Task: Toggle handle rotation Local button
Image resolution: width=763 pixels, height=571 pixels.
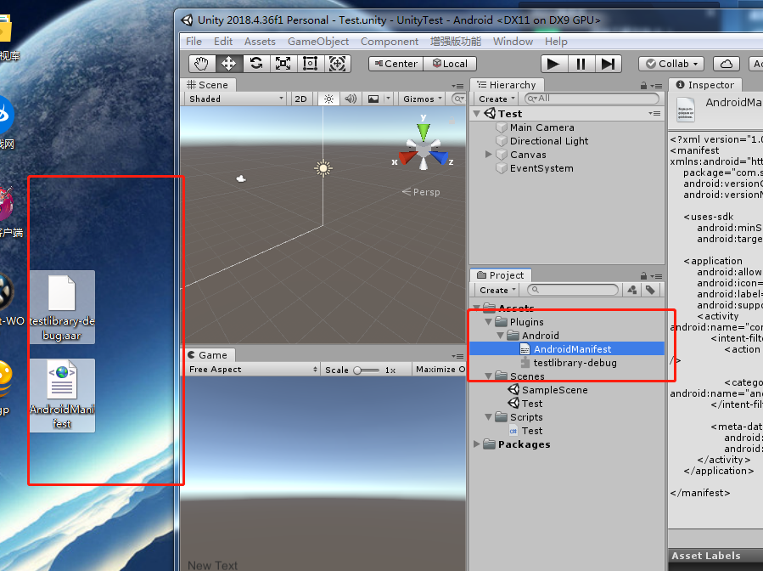Action: click(x=450, y=64)
